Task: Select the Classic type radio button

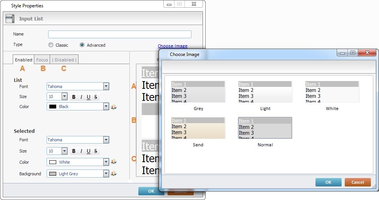Action: [51, 45]
